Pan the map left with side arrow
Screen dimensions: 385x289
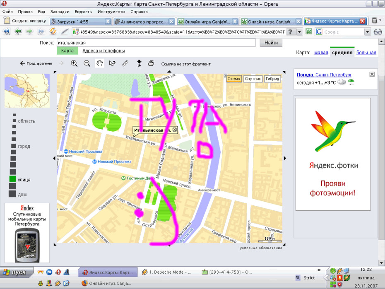54,158
